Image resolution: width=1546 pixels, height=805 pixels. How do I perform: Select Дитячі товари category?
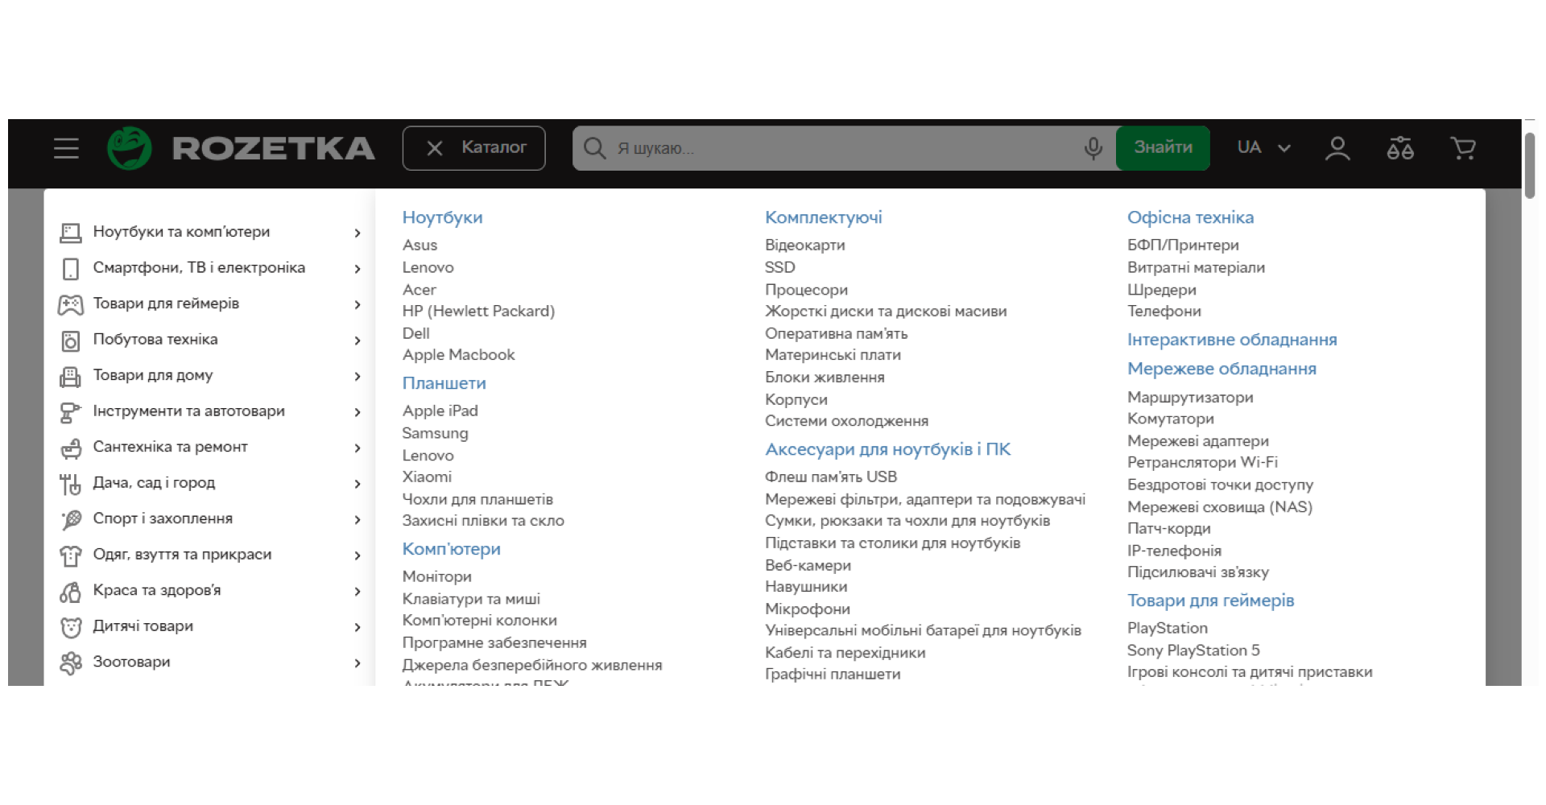pyautogui.click(x=143, y=626)
